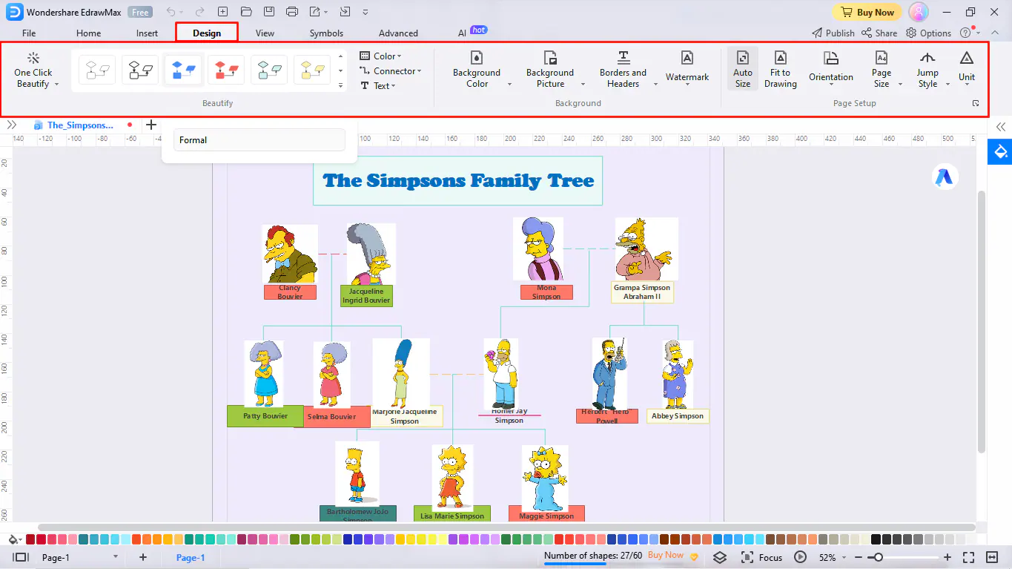The height and width of the screenshot is (569, 1012).
Task: Add a new page in the status bar
Action: tap(143, 557)
